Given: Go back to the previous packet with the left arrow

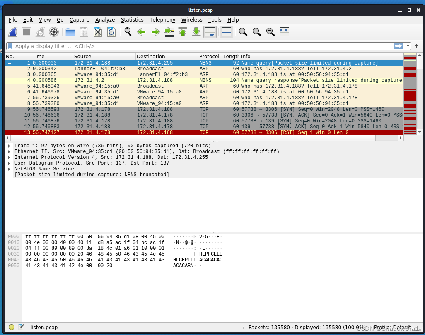Looking at the screenshot, I should (x=142, y=32).
